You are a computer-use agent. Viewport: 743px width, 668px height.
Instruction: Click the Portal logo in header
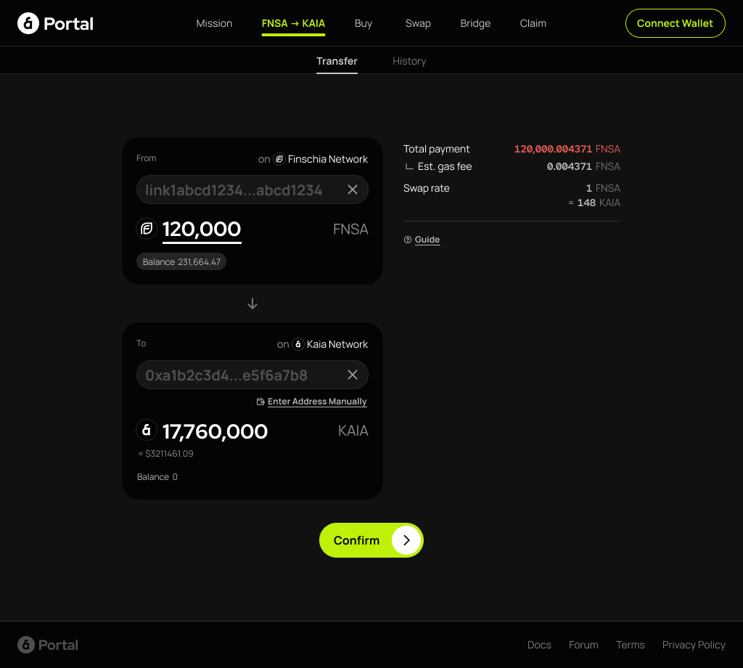(x=55, y=23)
